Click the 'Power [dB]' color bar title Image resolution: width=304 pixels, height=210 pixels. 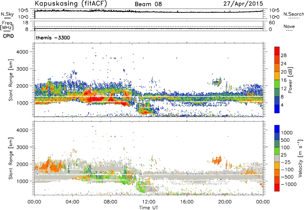(290, 80)
